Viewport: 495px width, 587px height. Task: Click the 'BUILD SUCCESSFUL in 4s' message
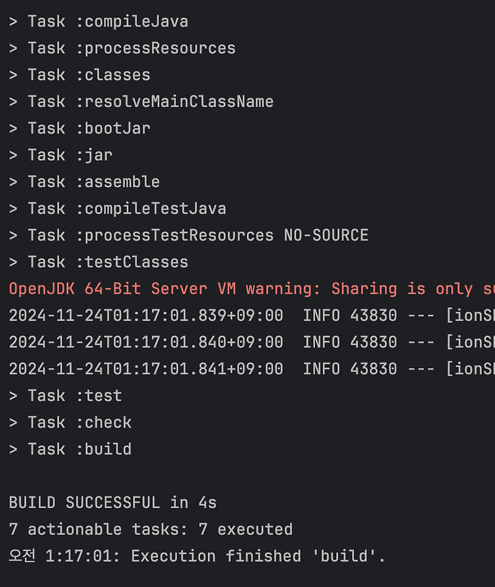(x=113, y=503)
